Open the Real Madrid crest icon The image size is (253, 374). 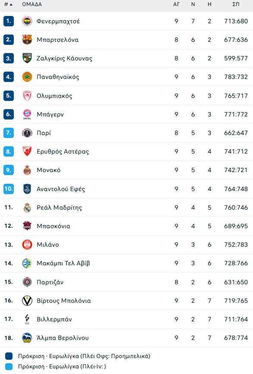[x=27, y=207]
